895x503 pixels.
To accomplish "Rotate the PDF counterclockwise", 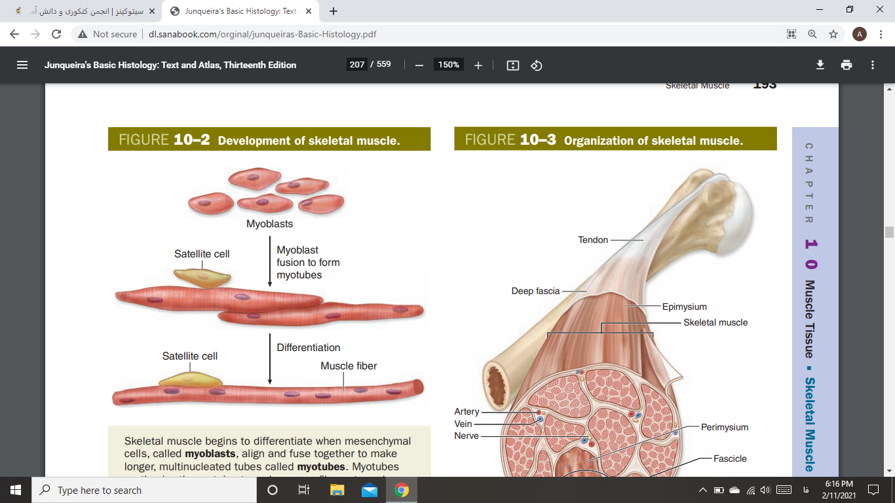I will pos(537,65).
